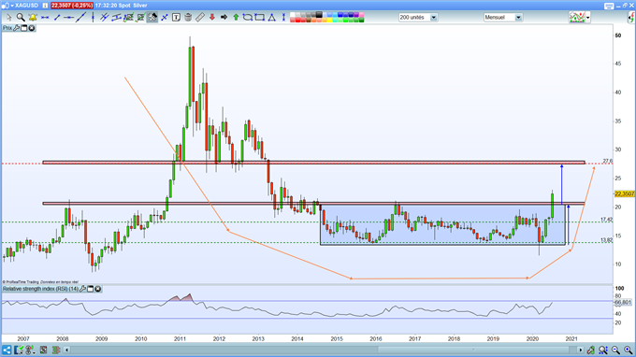Select the triangle drawing tool
Viewport: 636px width, 357px height.
click(x=272, y=18)
